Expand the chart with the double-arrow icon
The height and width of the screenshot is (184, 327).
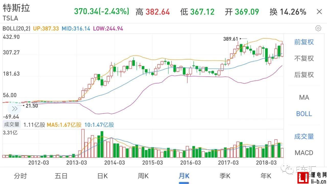[15, 109]
